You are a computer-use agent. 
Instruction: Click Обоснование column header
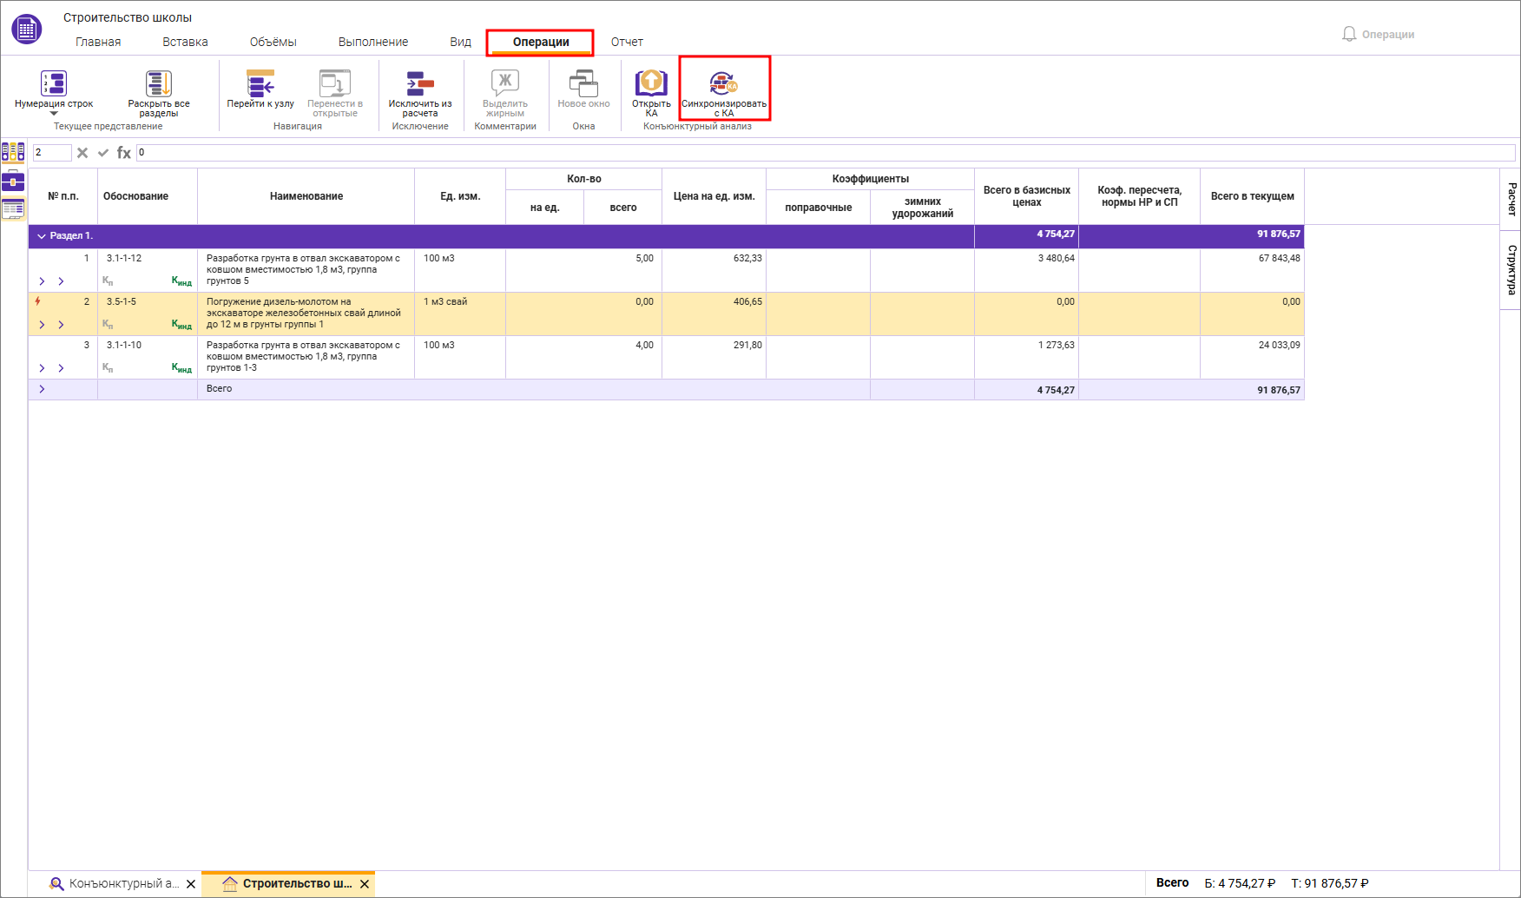pyautogui.click(x=148, y=196)
